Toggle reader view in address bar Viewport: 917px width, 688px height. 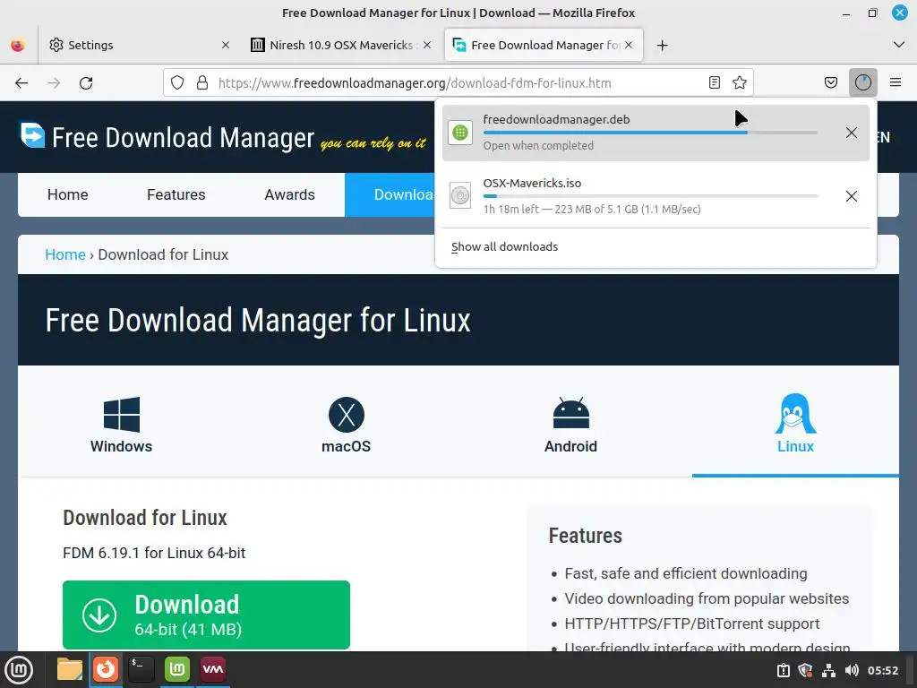tap(714, 82)
